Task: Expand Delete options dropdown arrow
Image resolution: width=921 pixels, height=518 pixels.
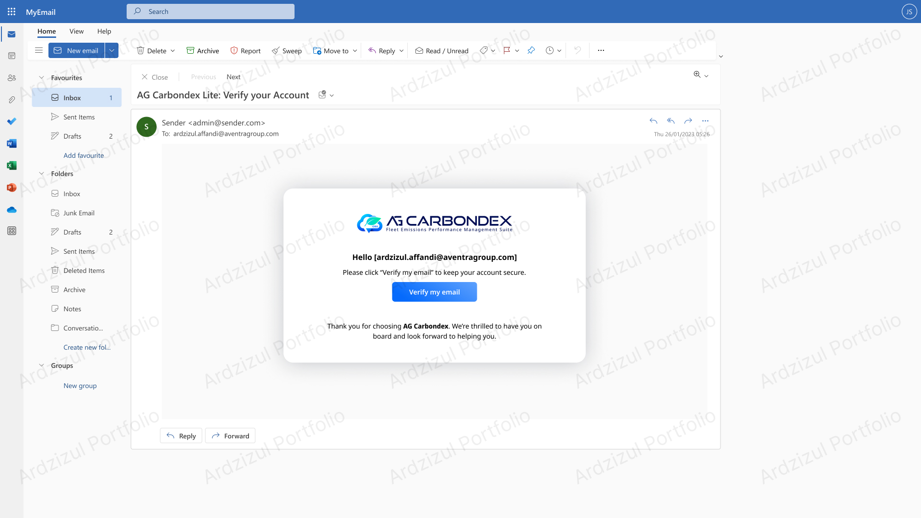Action: 173,51
